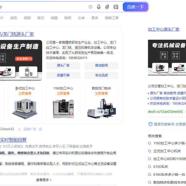Image resolution: width=186 pixels, height=186 pixels.
Task: Clear the search box with the X icon
Action: tap(91, 7)
